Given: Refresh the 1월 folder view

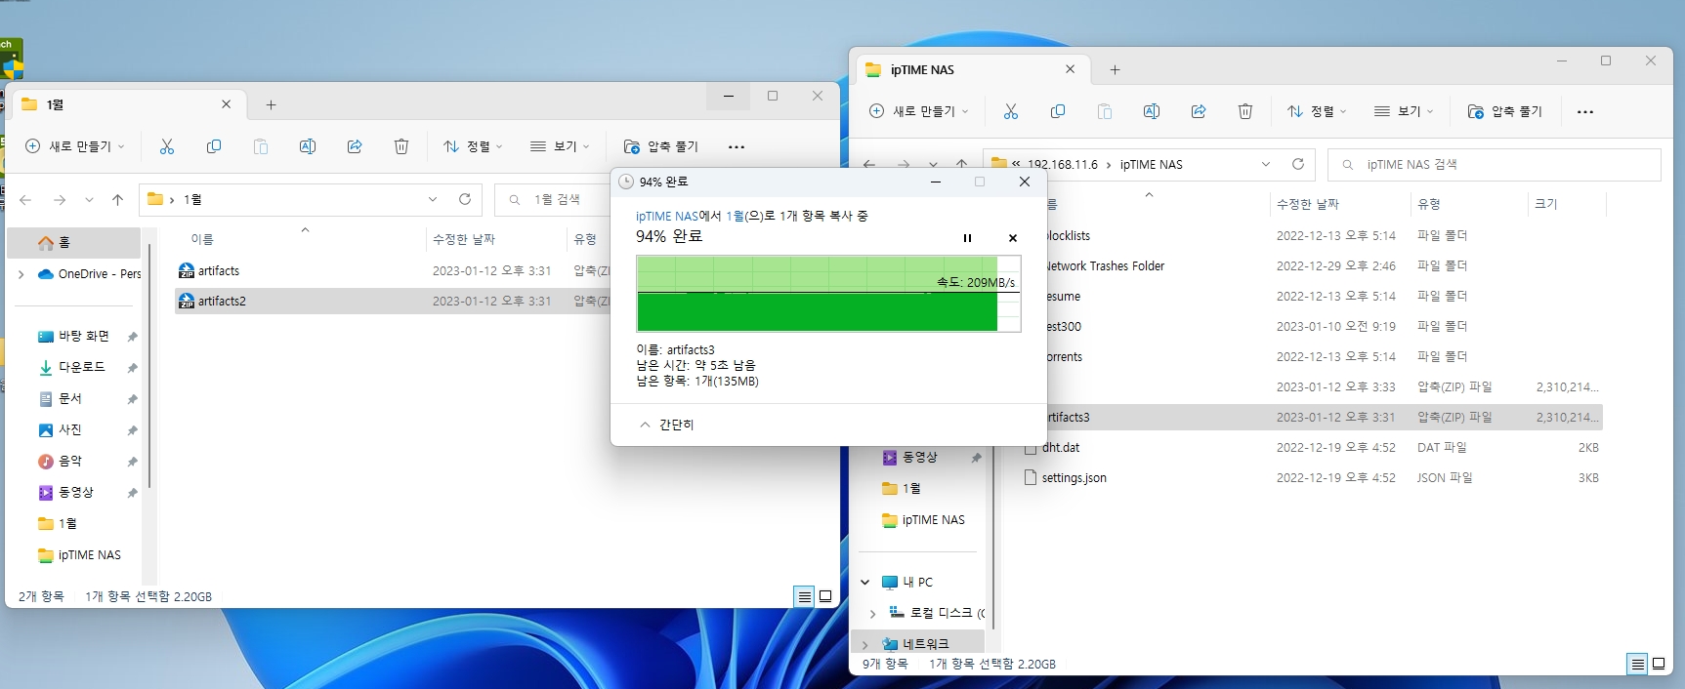Looking at the screenshot, I should point(465,199).
